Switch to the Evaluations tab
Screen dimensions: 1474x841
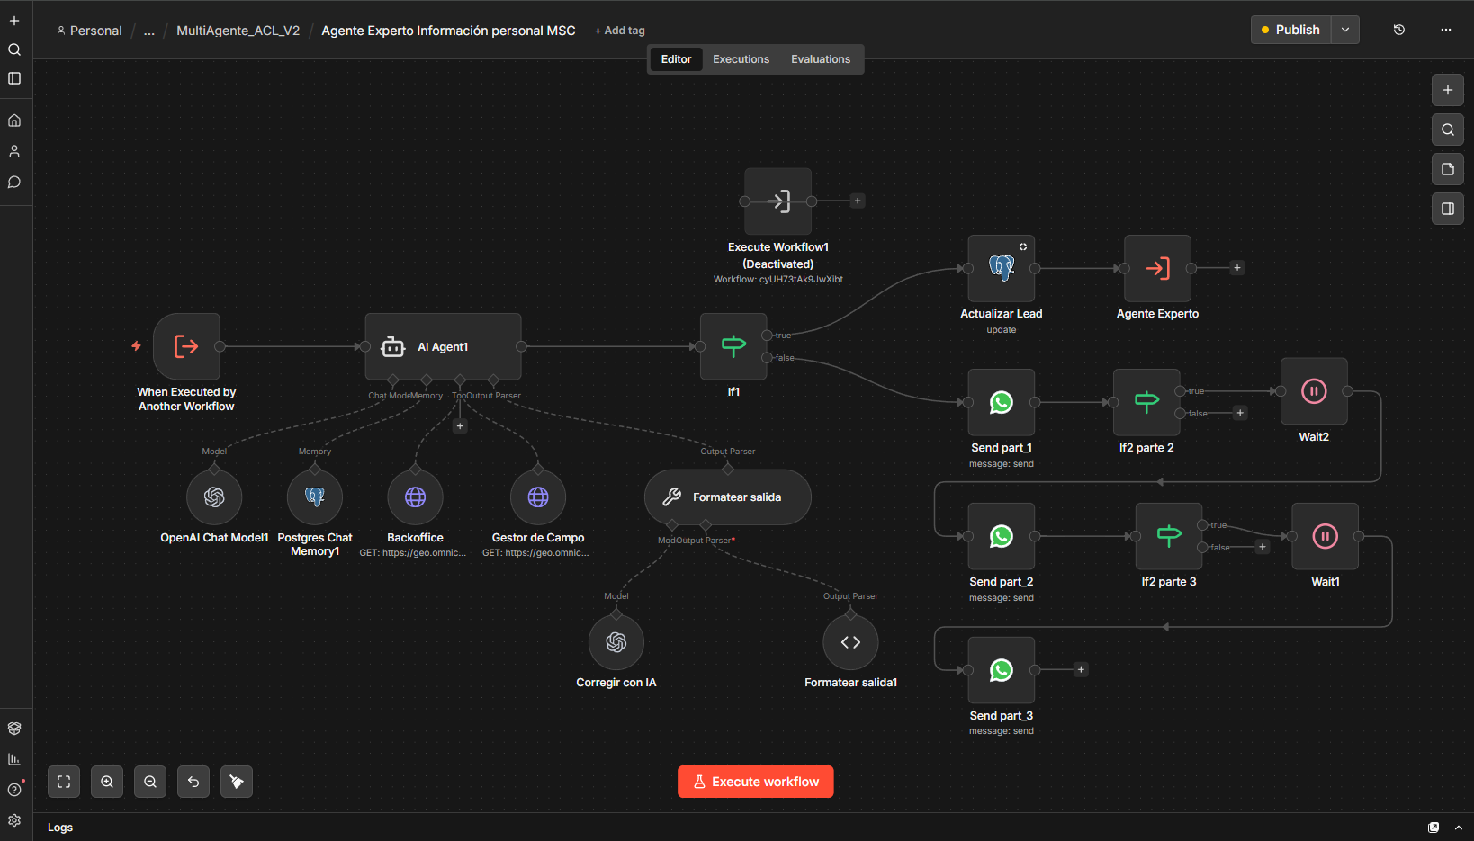(x=821, y=59)
